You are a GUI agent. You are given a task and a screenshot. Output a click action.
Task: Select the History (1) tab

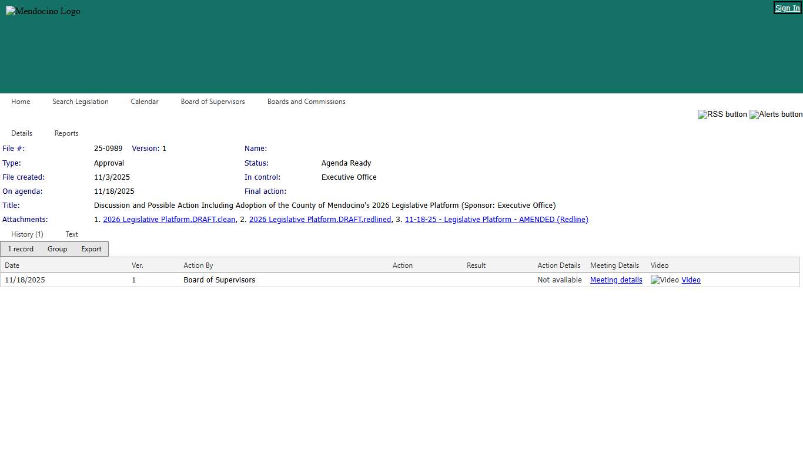click(27, 234)
